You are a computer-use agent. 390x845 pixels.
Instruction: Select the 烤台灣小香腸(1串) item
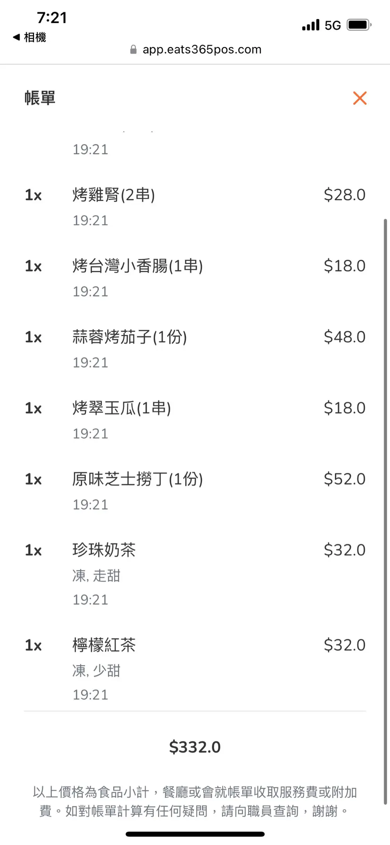coord(138,266)
